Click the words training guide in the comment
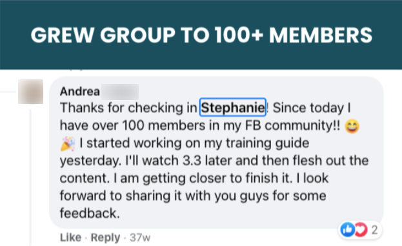Image resolution: width=402 pixels, height=246 pixels. [x=267, y=143]
